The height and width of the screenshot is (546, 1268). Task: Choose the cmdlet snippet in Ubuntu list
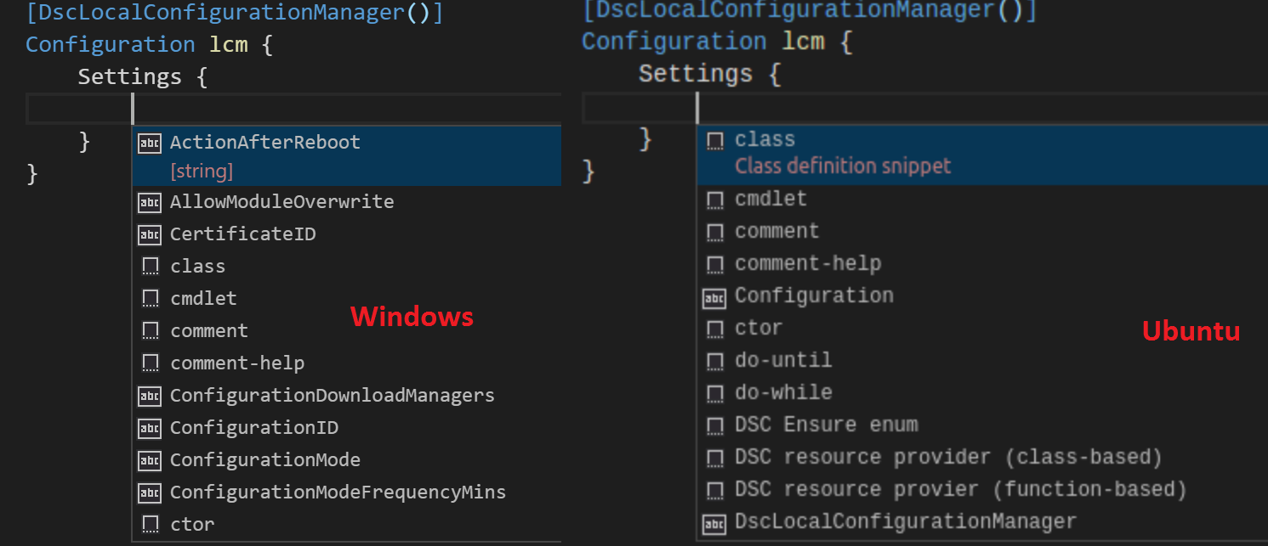tap(770, 200)
